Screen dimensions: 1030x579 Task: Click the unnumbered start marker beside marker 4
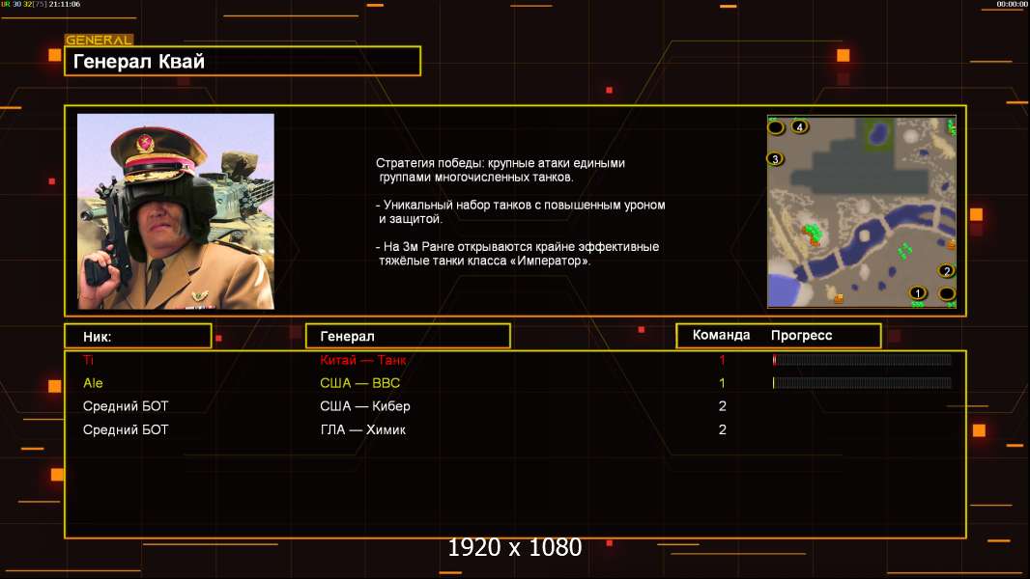pyautogui.click(x=776, y=127)
